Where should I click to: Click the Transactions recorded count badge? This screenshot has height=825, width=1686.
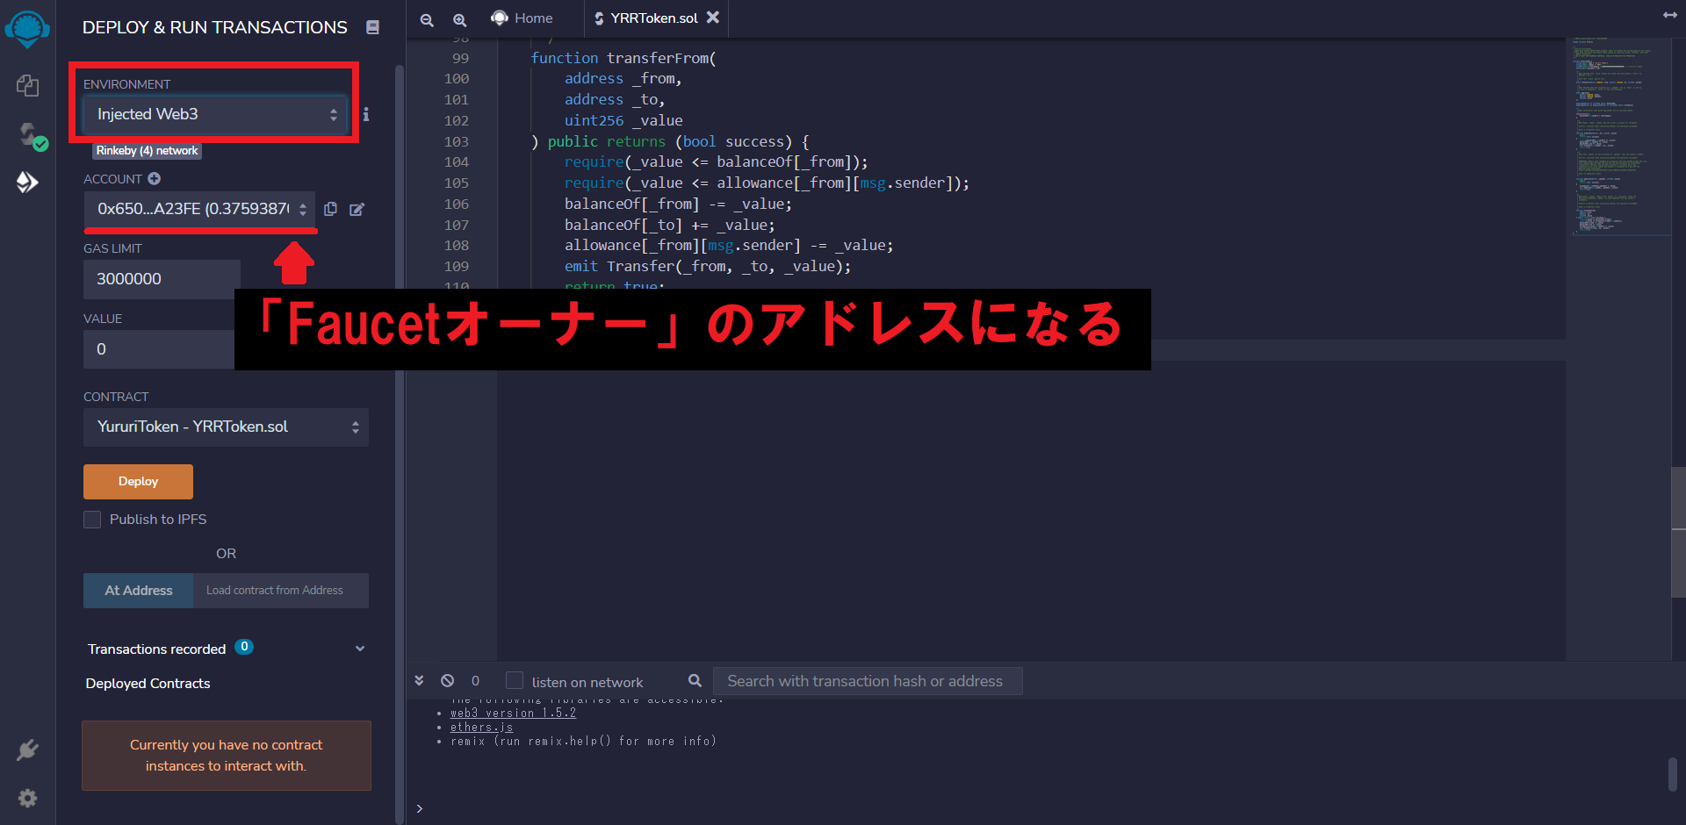[244, 647]
